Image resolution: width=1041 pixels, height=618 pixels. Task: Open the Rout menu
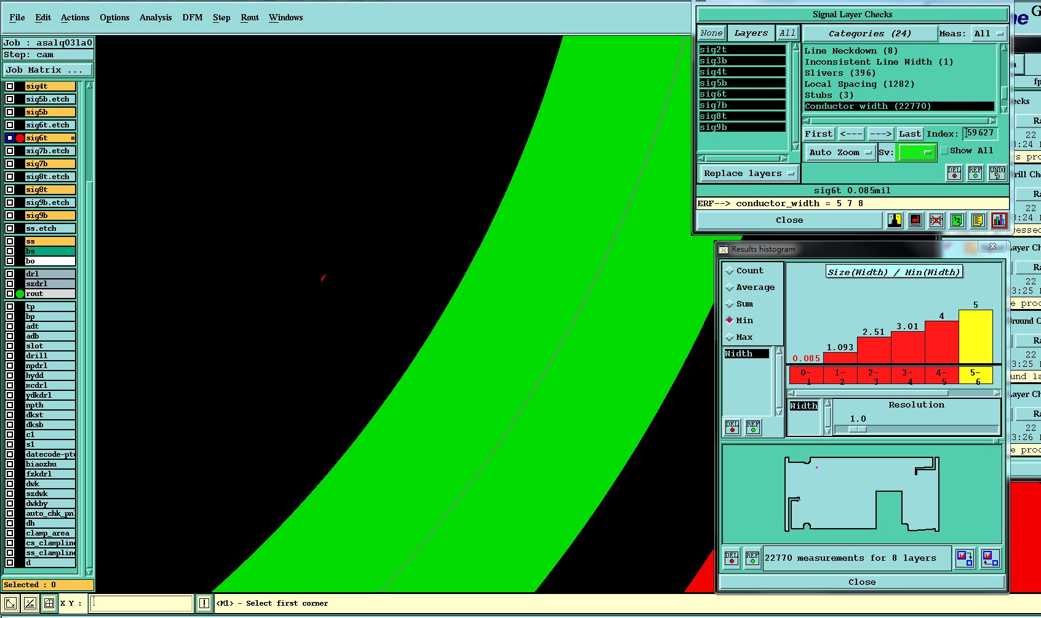250,17
